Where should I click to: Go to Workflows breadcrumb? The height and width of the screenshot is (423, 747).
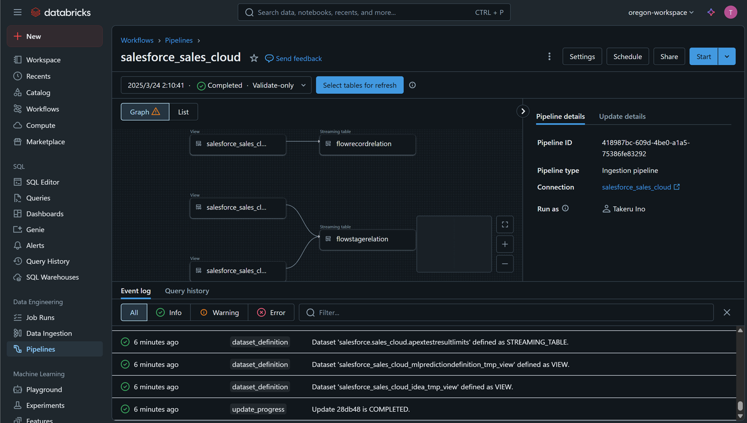coord(137,40)
